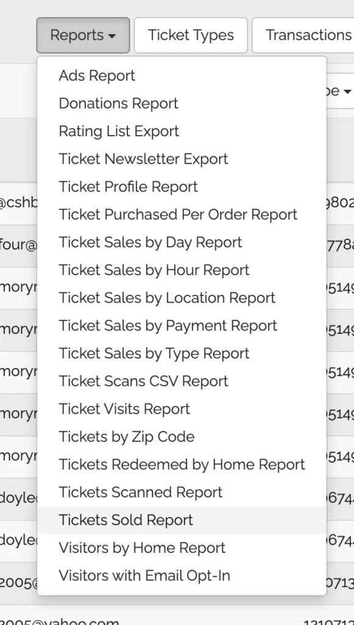Screen dimensions: 354x625
Task: Choose Ticket Sales by Payment Report
Action: [182, 325]
